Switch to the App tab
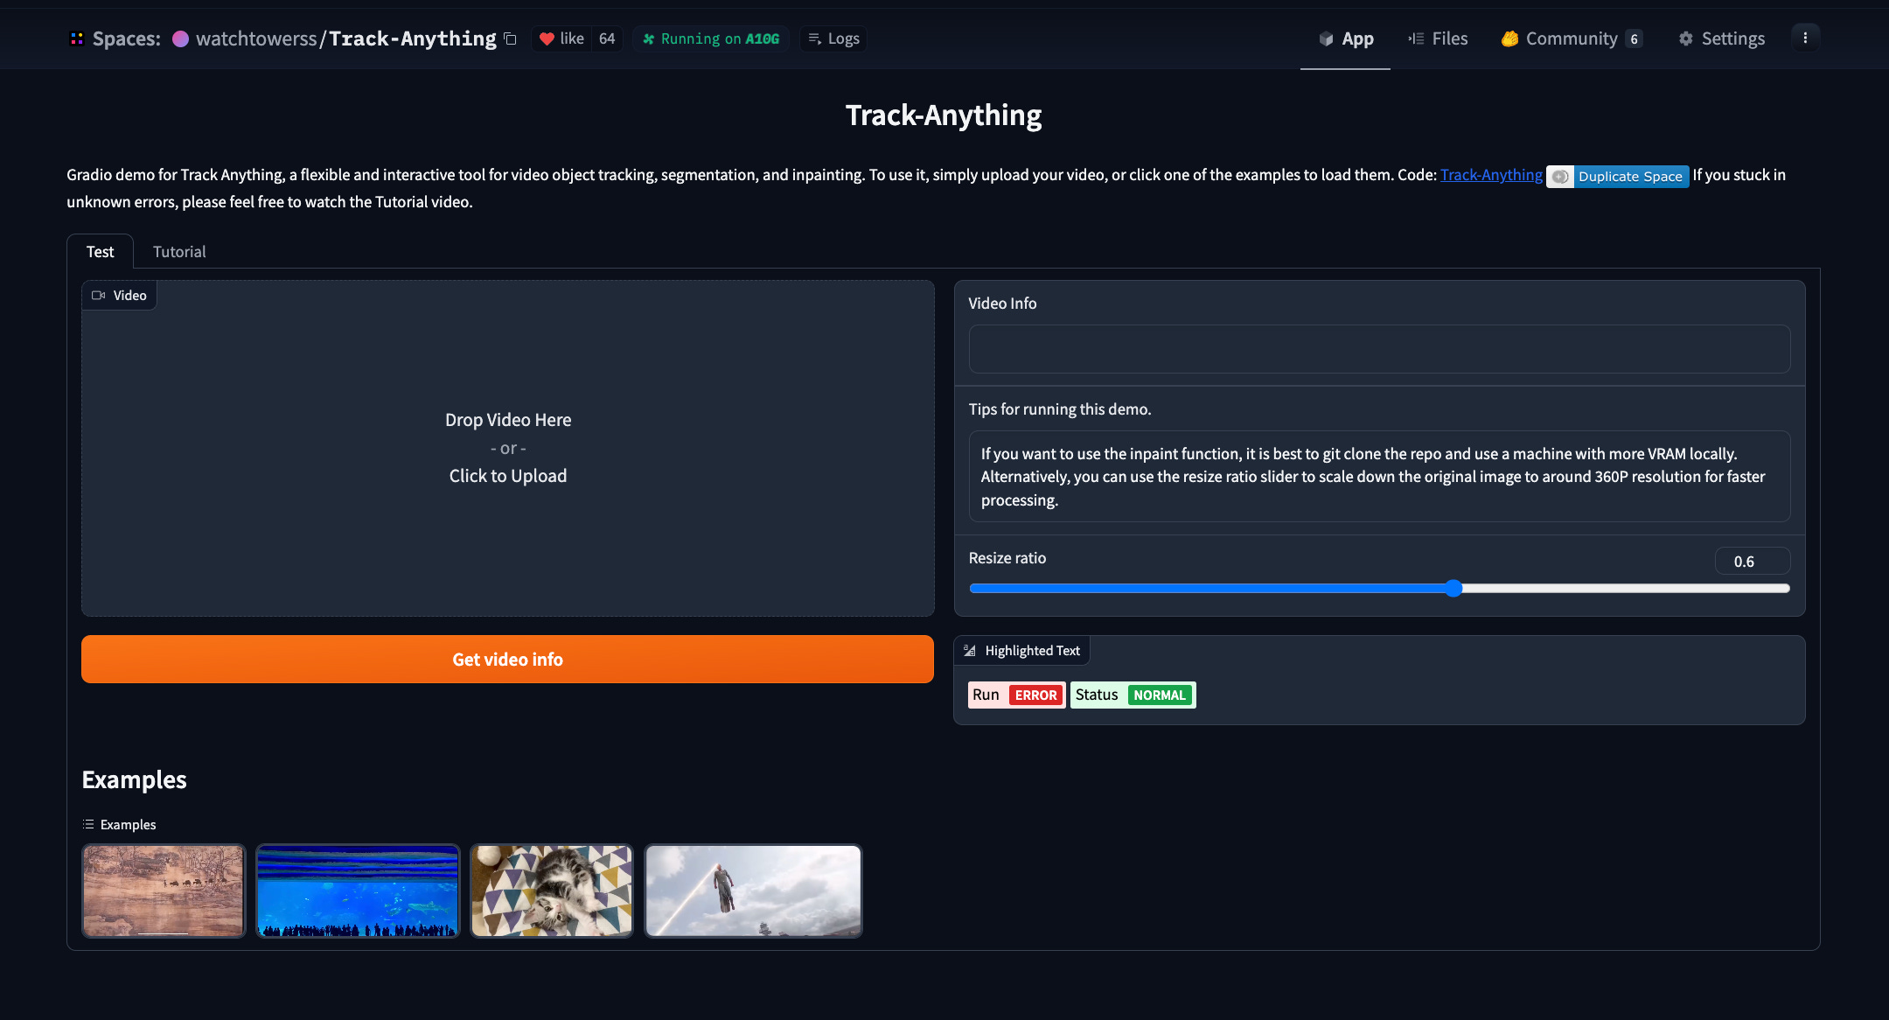The width and height of the screenshot is (1889, 1020). (1346, 38)
